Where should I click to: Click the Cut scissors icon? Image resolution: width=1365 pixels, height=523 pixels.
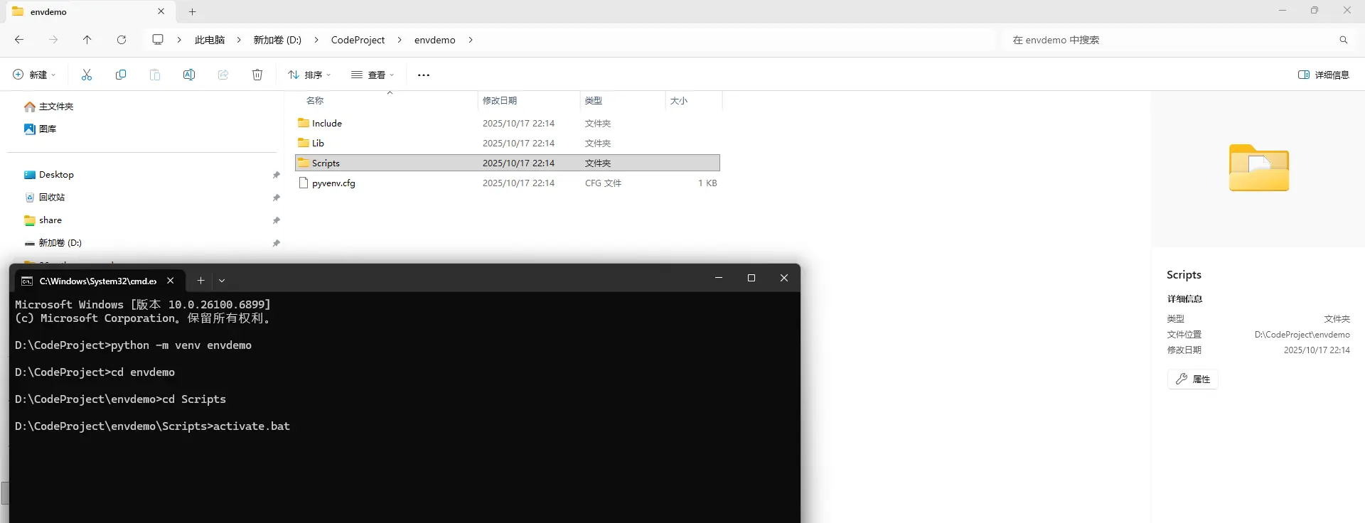(87, 75)
